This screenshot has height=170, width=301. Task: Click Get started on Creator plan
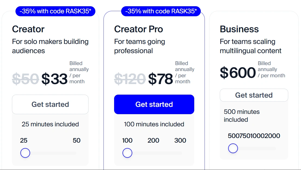50,104
